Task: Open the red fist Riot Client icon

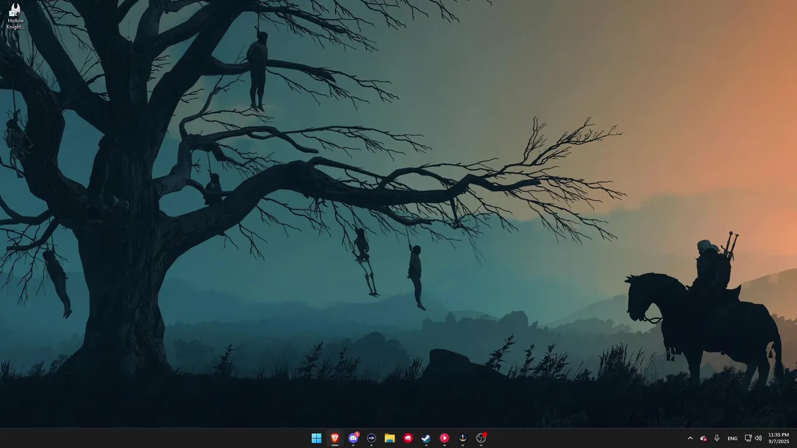Action: [x=408, y=438]
